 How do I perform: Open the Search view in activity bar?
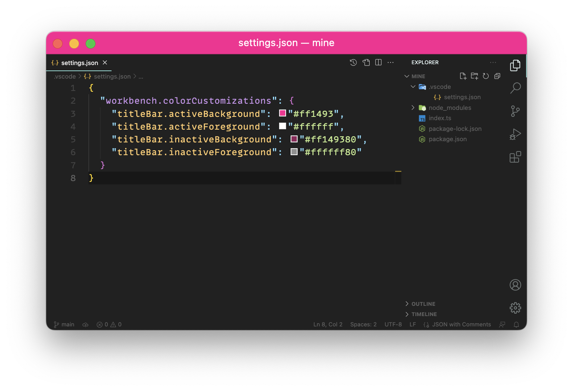tap(515, 88)
